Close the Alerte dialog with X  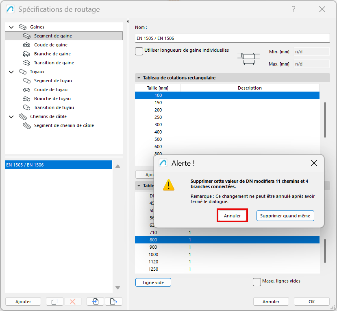[314, 163]
